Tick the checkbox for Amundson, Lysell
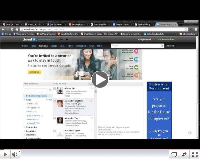 pos(54,131)
